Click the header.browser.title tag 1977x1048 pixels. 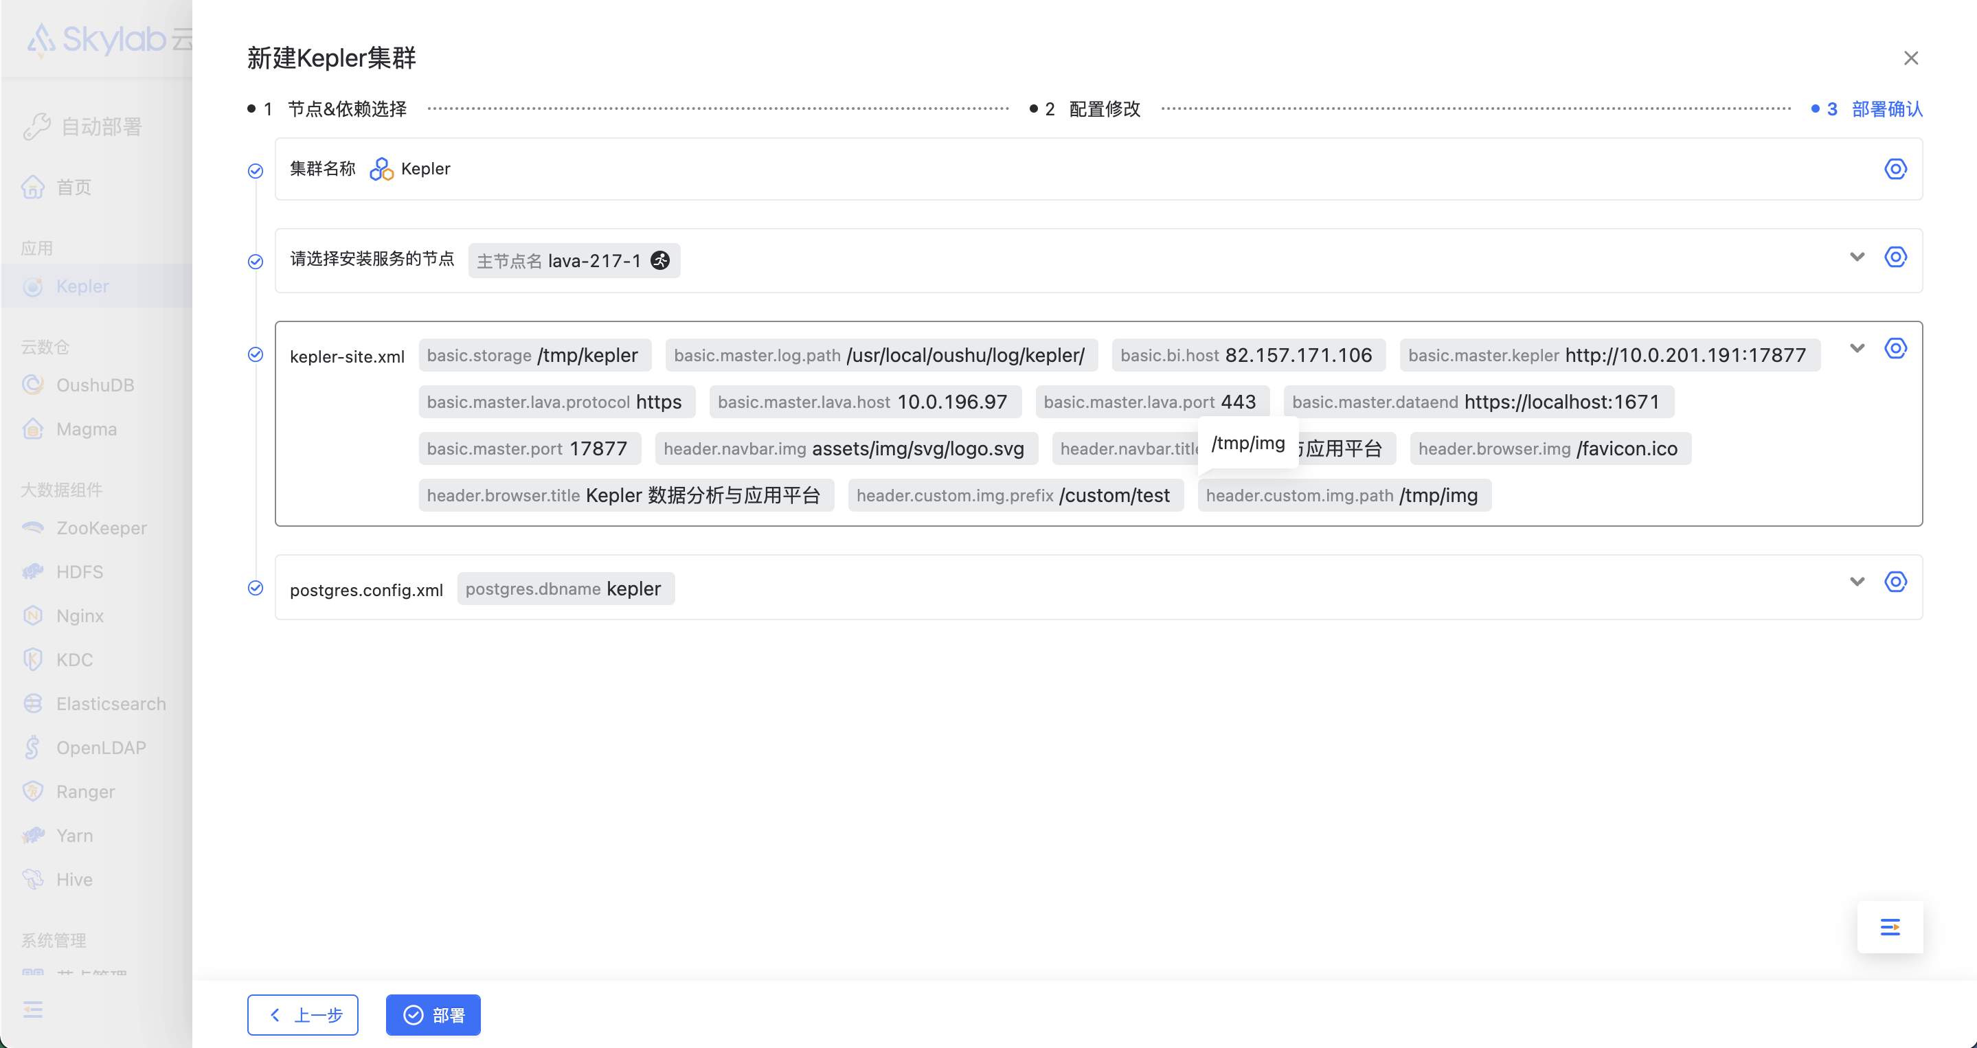tap(626, 496)
